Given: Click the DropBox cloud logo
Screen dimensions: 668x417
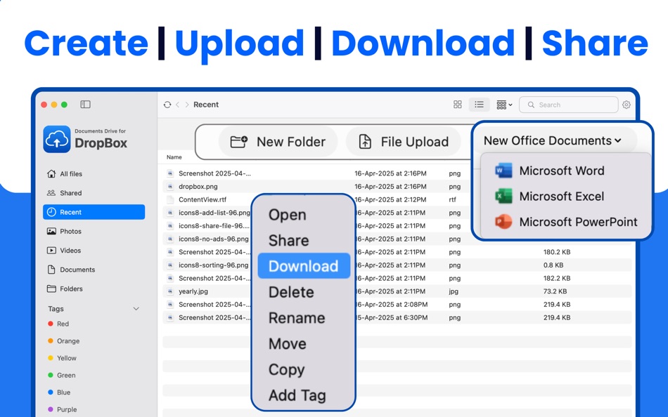Looking at the screenshot, I should (x=57, y=139).
